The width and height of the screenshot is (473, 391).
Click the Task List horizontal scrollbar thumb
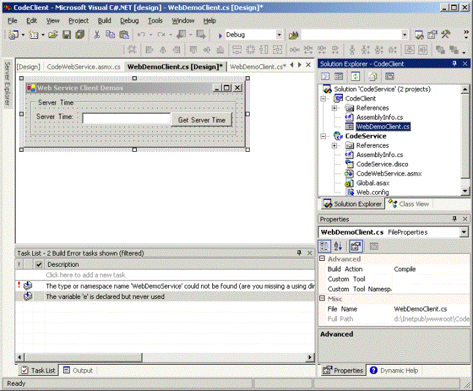click(83, 357)
